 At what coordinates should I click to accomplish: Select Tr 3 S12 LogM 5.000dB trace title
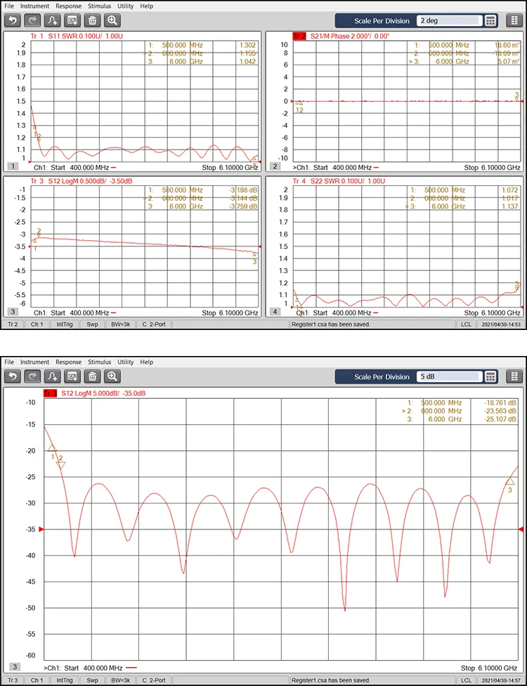click(94, 393)
